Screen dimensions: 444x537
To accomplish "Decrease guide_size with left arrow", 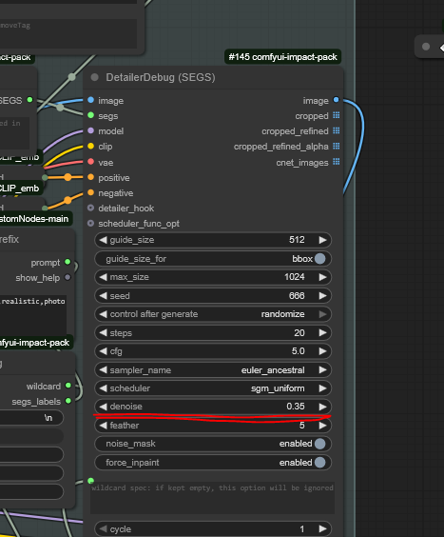I will (103, 240).
